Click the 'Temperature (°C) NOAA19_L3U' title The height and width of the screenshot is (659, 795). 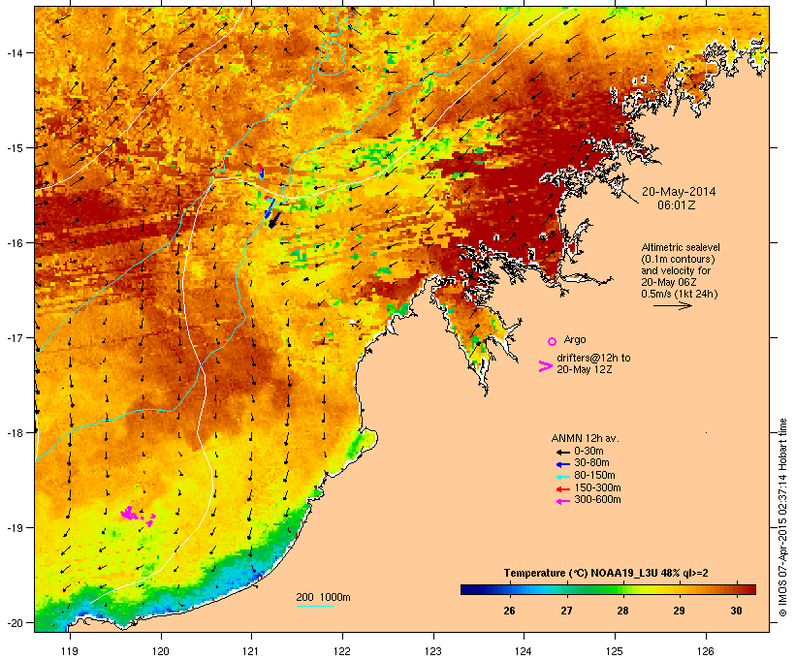coord(582,574)
